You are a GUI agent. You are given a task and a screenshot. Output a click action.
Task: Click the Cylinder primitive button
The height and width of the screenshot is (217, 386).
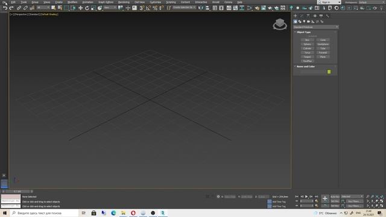click(307, 48)
